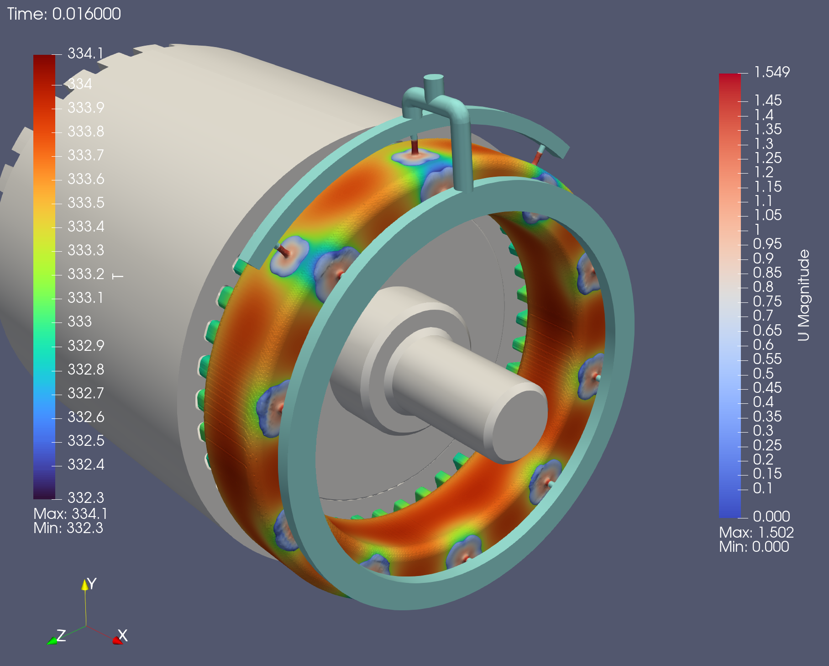
Task: Click the Max: 334.1 temperature label
Action: coord(70,514)
